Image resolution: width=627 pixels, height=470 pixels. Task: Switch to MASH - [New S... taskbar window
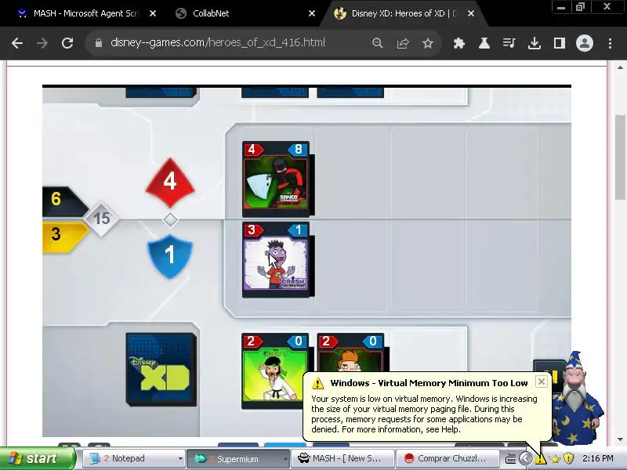[x=343, y=458]
